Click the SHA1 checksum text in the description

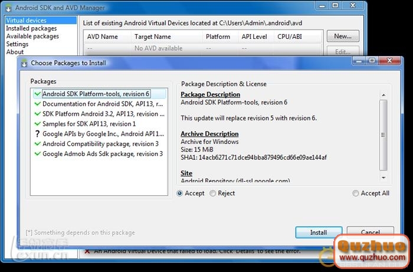point(254,158)
